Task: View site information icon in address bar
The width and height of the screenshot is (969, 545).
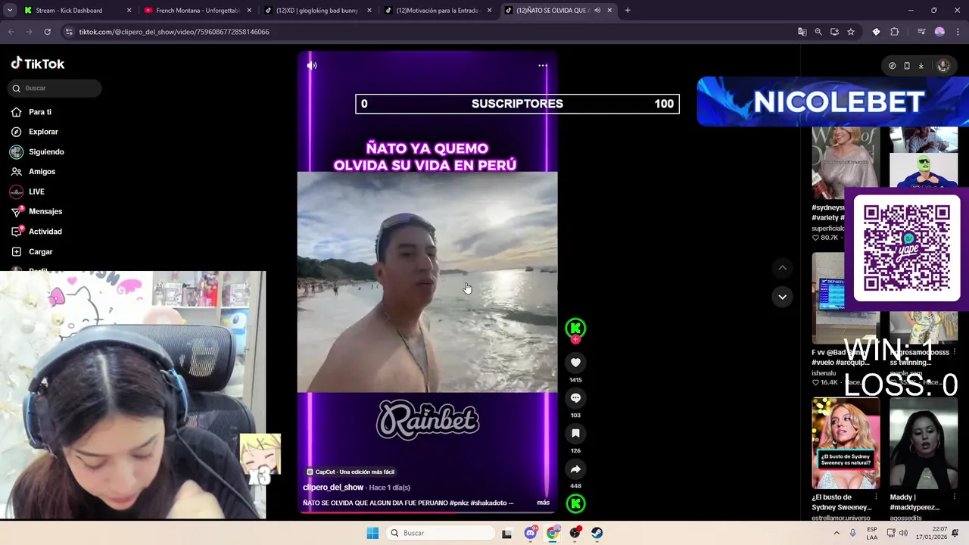Action: [69, 32]
